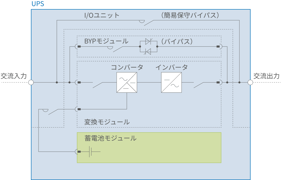Image resolution: width=281 pixels, height=180 pixels.
Task: Click the conversion module battery connector plug
Action: coord(78,109)
